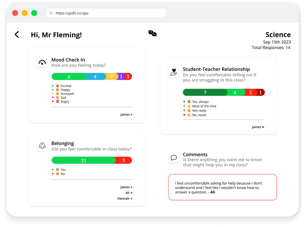Click the site icon in address bar
305x227 pixels.
point(51,13)
